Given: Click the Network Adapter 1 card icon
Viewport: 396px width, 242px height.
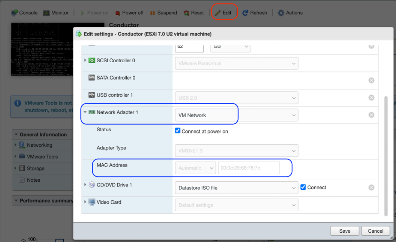Looking at the screenshot, I should point(92,112).
